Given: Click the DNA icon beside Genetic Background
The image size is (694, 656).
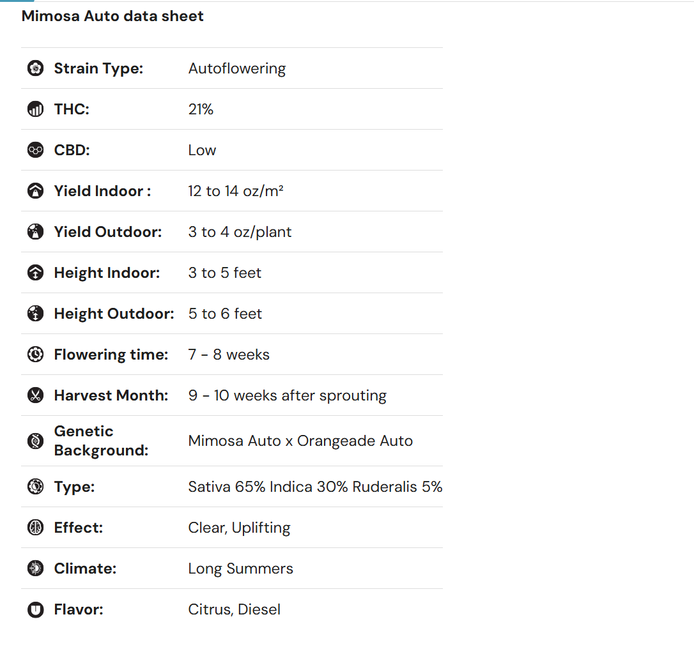Looking at the screenshot, I should (36, 441).
